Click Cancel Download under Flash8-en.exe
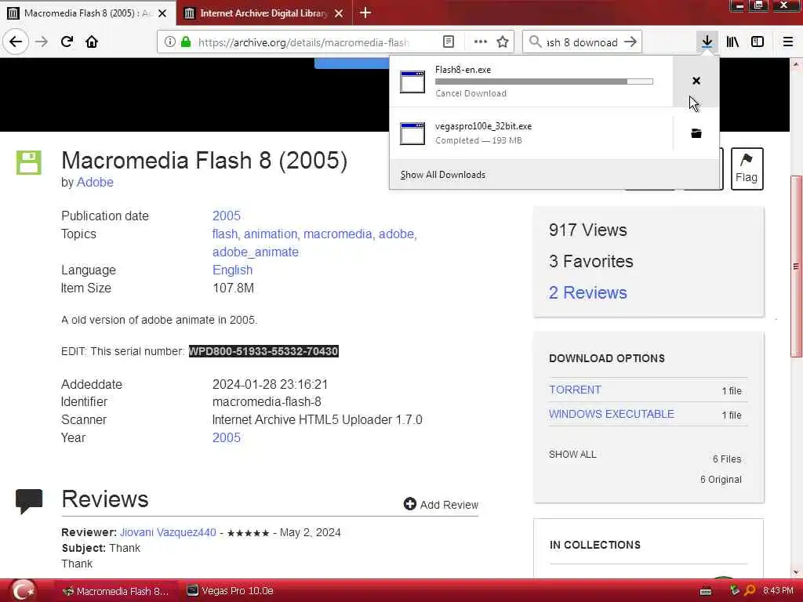Screen dimensions: 803x602 point(471,93)
